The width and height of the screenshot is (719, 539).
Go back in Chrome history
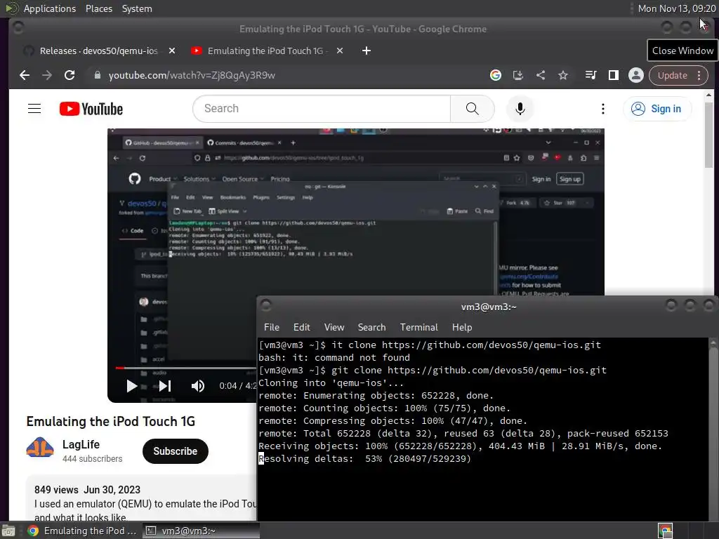point(25,75)
